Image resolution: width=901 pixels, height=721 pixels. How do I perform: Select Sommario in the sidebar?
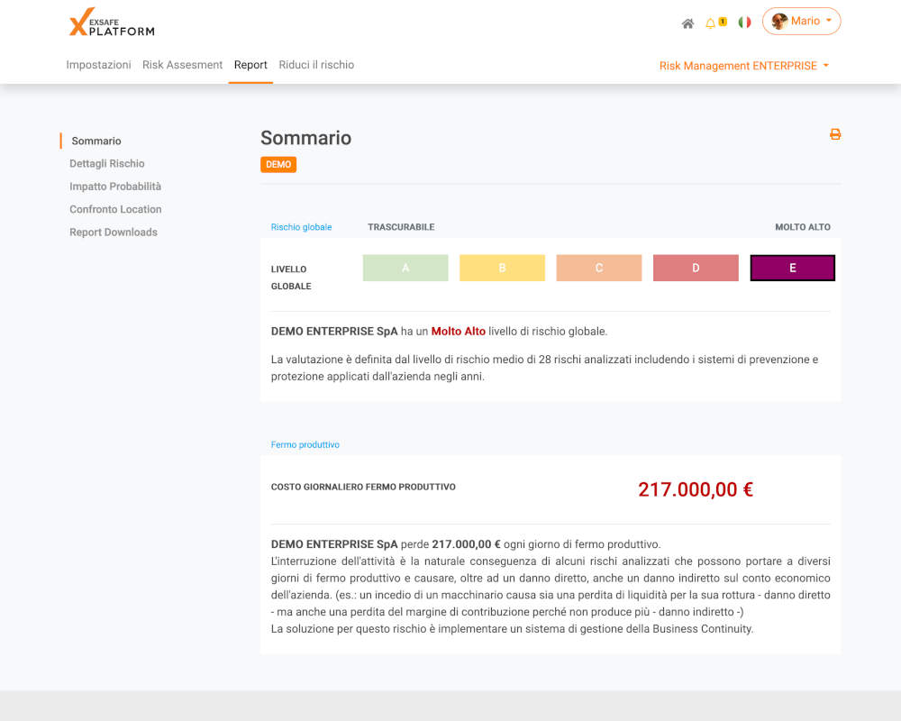96,141
